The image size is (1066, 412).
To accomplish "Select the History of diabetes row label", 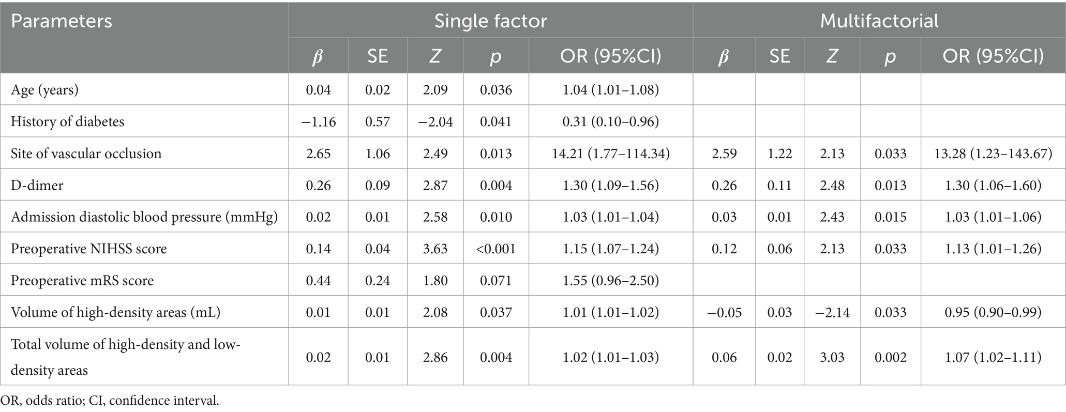I will pyautogui.click(x=68, y=121).
